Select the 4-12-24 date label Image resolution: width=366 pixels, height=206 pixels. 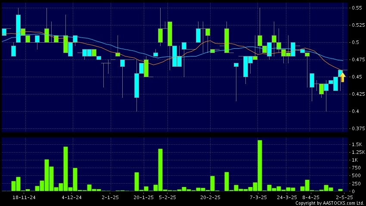tap(71, 197)
